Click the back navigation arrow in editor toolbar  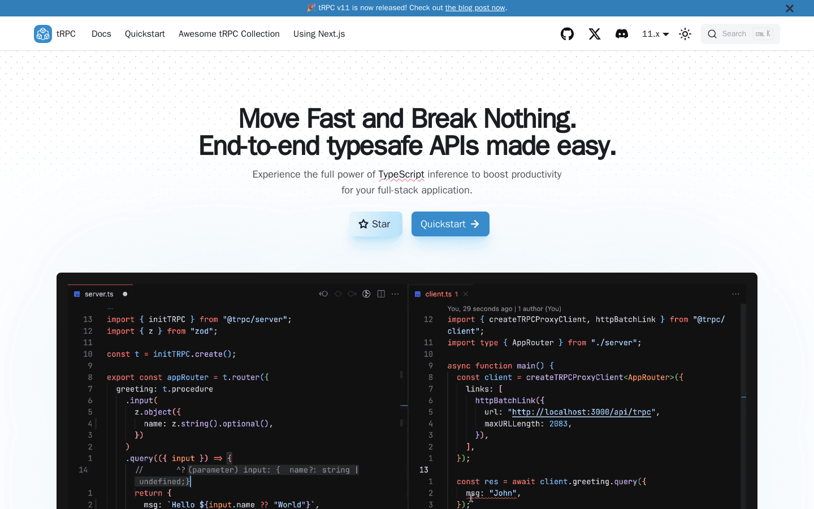coord(323,294)
